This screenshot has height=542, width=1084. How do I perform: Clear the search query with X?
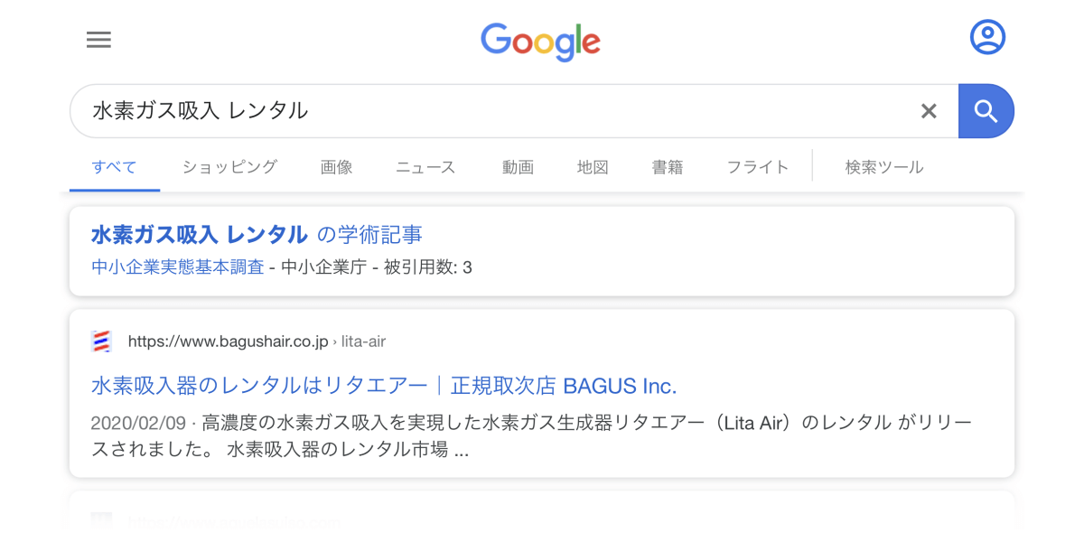click(x=929, y=111)
